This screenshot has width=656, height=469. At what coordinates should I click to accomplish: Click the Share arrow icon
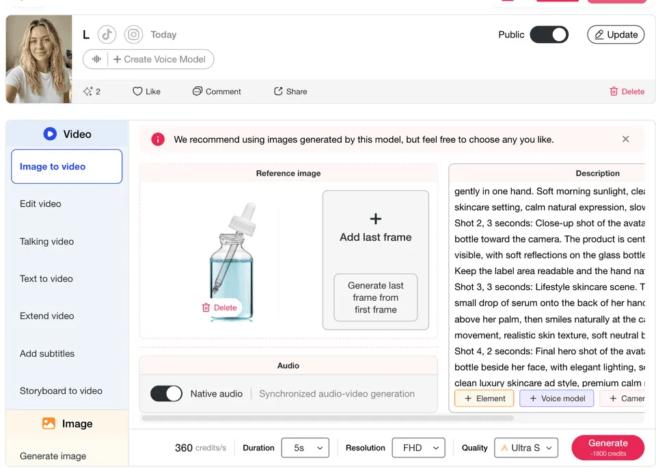(x=278, y=92)
